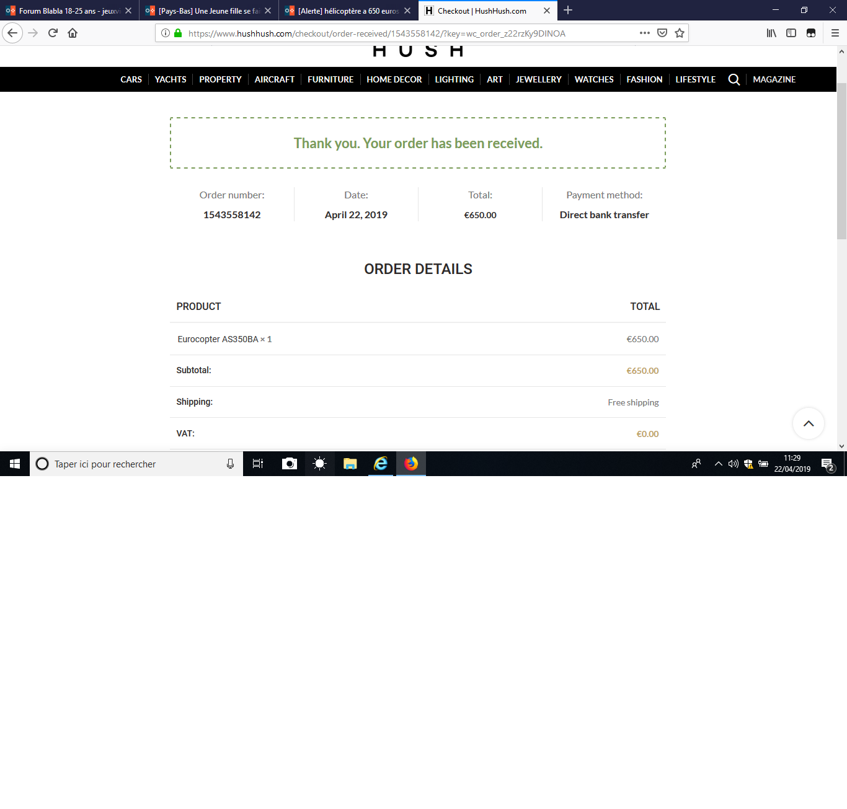Image resolution: width=847 pixels, height=809 pixels.
Task: Search the HushHush site
Action: 734,79
